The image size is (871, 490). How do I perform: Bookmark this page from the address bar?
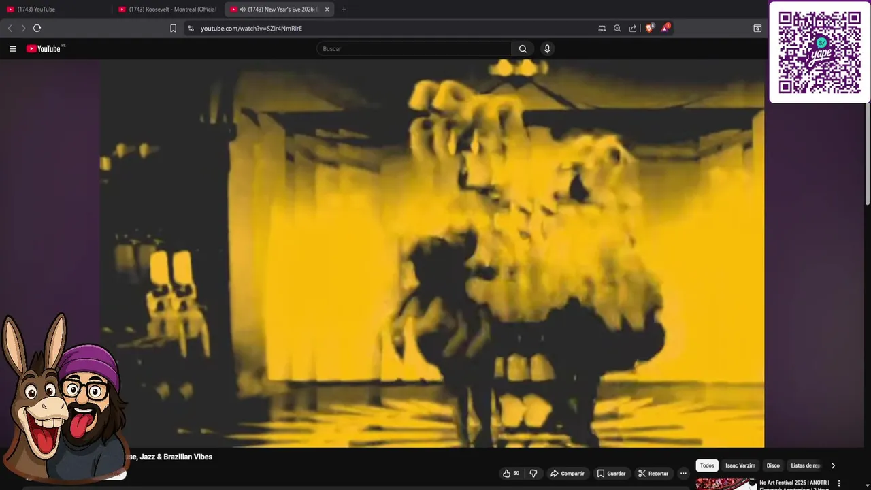(x=173, y=28)
